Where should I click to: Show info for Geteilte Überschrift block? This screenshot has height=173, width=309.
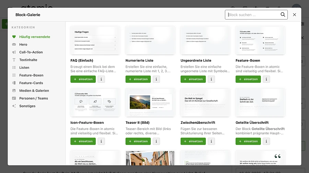266,141
